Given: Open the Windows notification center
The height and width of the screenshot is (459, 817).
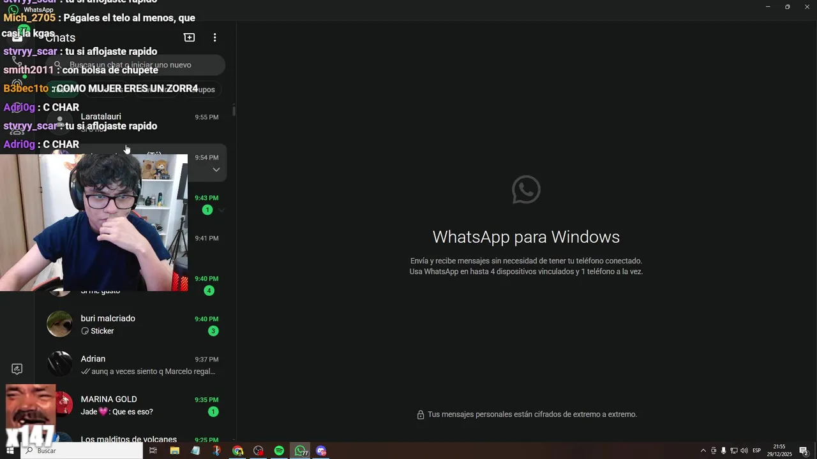Looking at the screenshot, I should tap(804, 451).
